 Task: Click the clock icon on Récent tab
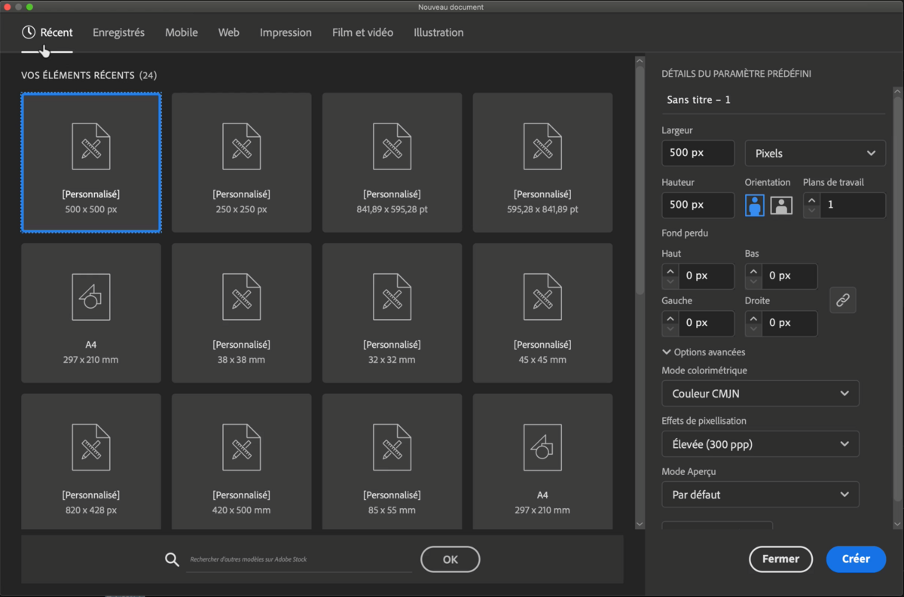pos(29,32)
